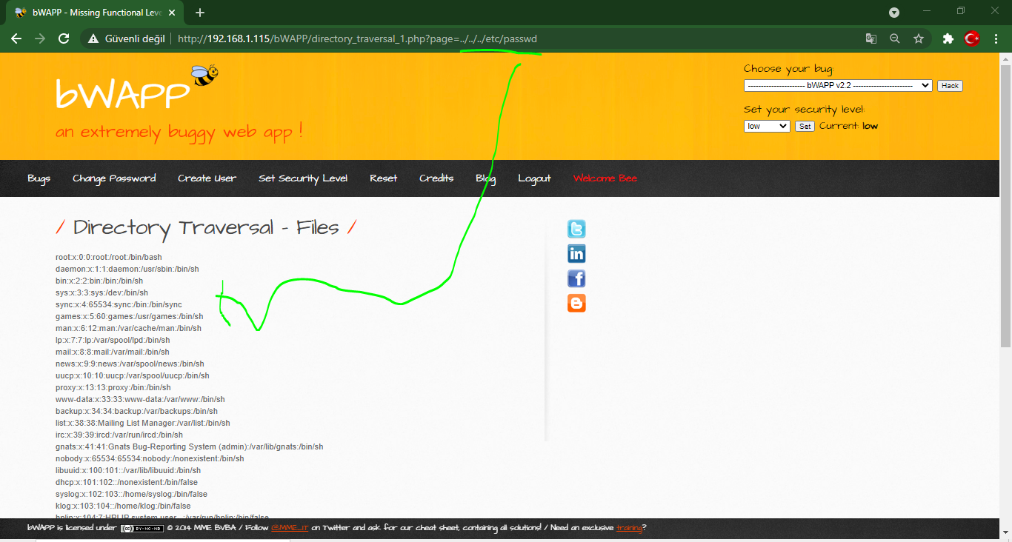The width and height of the screenshot is (1012, 542).
Task: Click the Facebook icon
Action: pyautogui.click(x=576, y=278)
